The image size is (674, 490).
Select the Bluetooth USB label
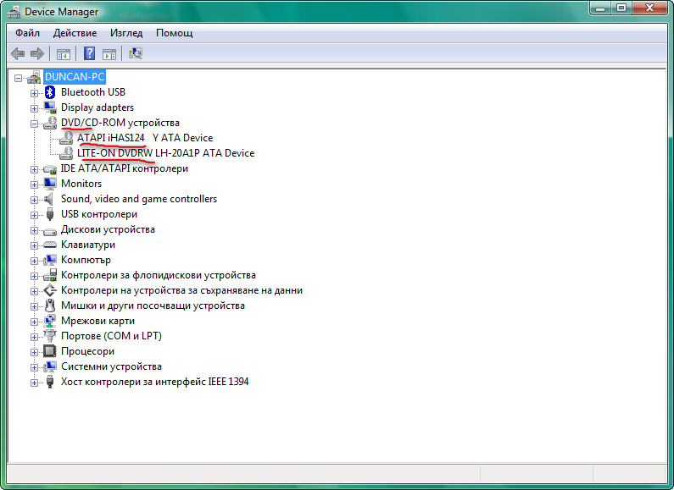pos(93,92)
